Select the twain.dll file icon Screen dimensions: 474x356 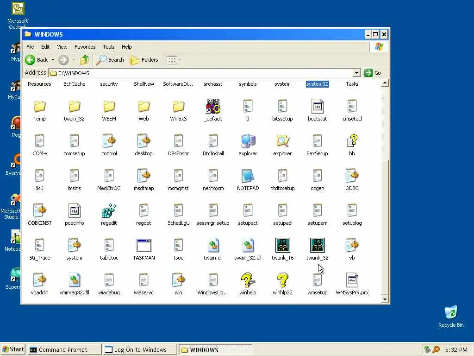(x=213, y=246)
